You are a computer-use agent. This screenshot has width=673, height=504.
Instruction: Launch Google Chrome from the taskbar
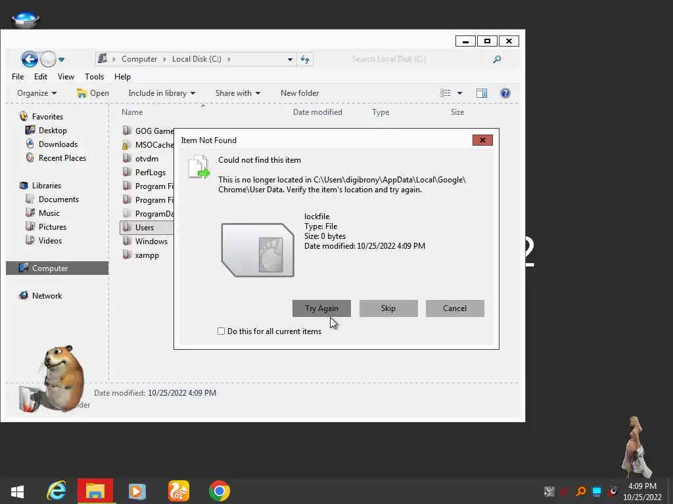(x=220, y=491)
